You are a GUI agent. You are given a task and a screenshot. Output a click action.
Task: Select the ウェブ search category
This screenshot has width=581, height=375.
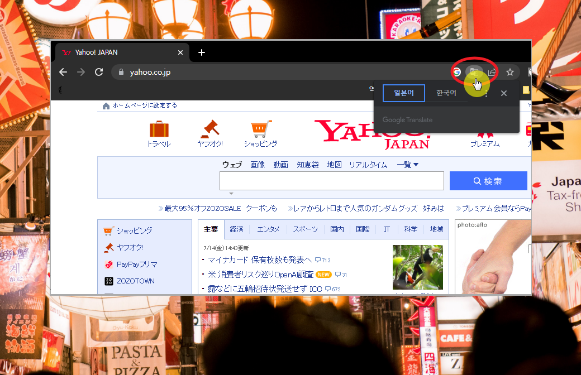[x=232, y=165]
